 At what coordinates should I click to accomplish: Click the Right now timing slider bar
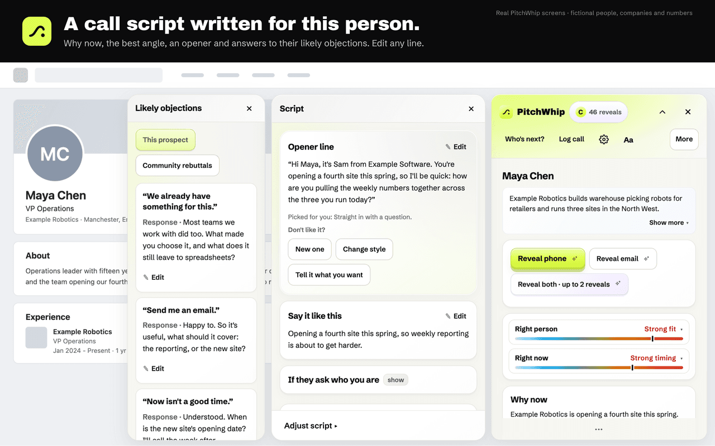point(599,367)
